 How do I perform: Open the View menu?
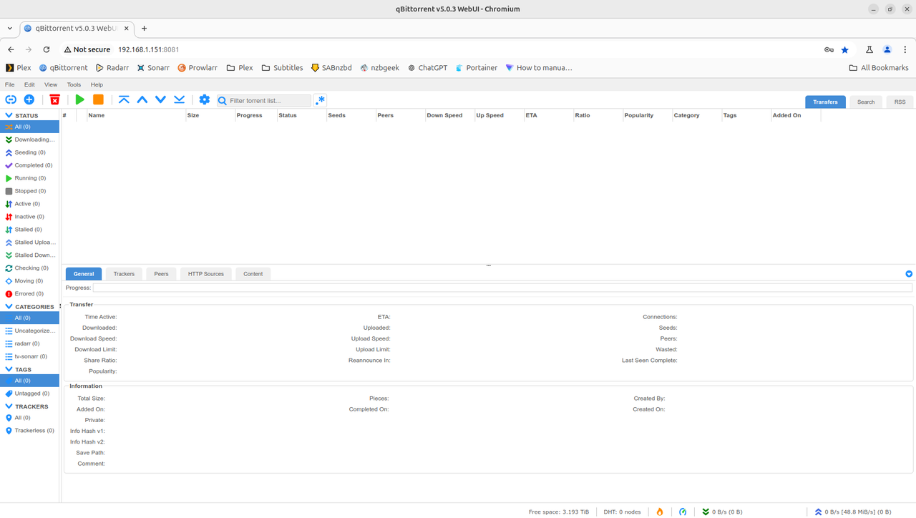point(51,84)
